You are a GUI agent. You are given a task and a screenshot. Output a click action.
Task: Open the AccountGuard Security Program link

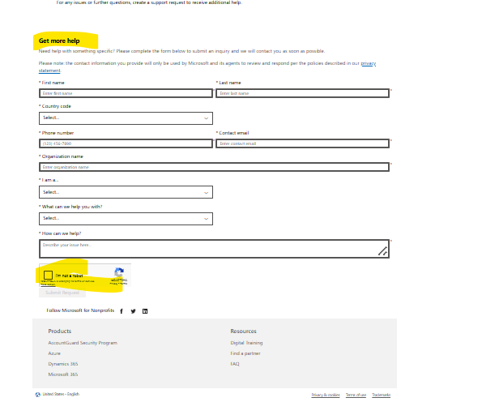pyautogui.click(x=83, y=343)
